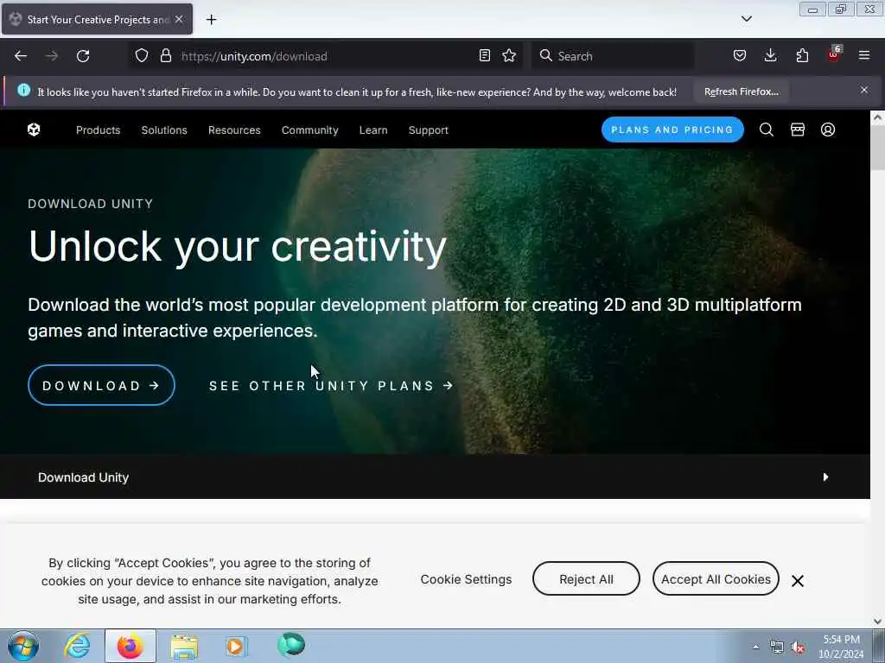
Task: Launch Internet Explorer from the taskbar
Action: click(x=77, y=646)
